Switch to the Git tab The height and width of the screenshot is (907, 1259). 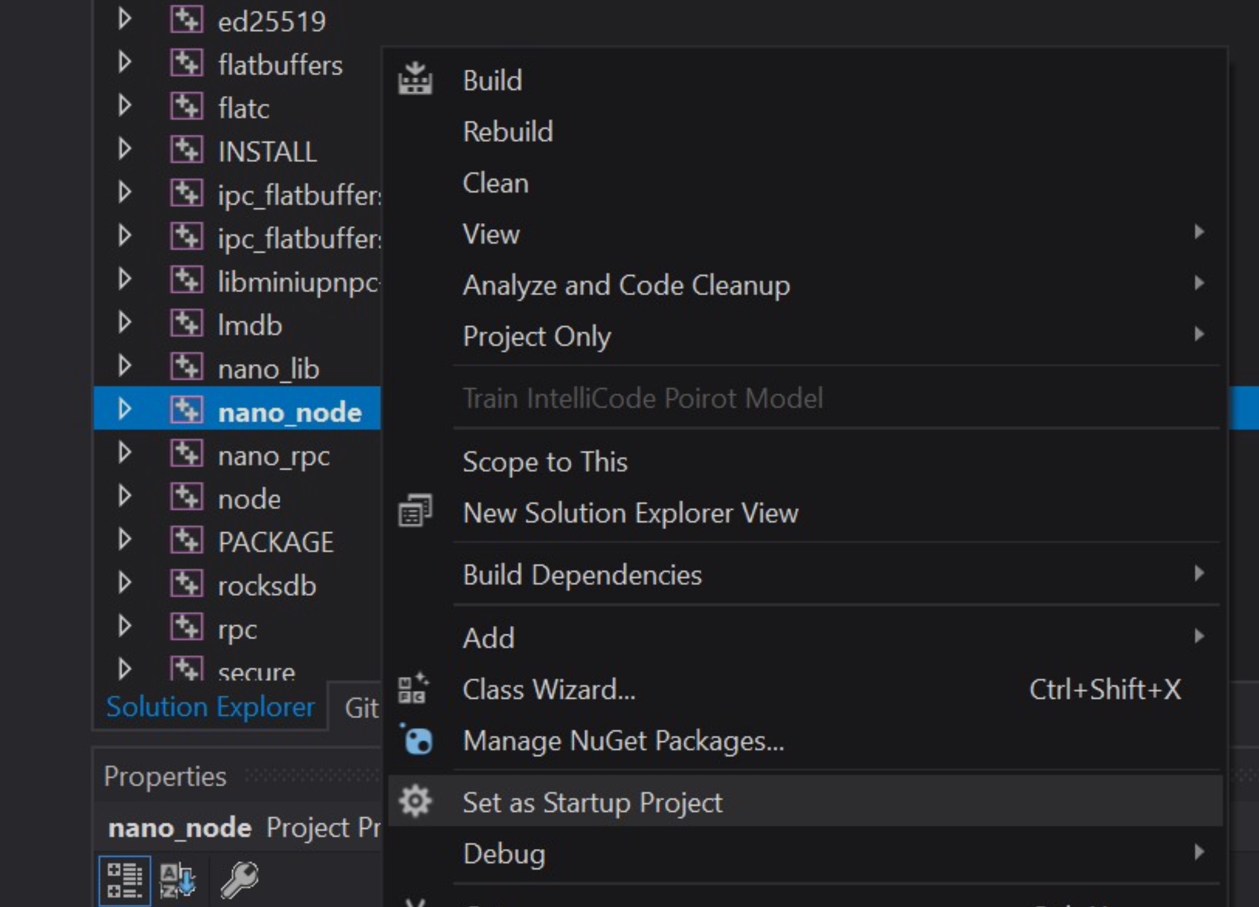click(x=362, y=707)
